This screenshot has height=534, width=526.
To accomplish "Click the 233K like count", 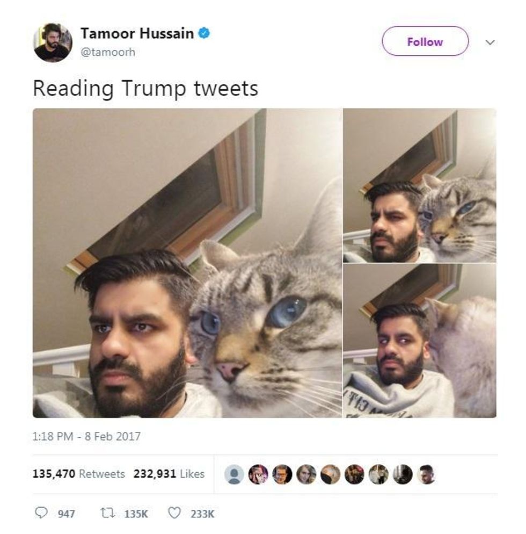I will pyautogui.click(x=202, y=514).
